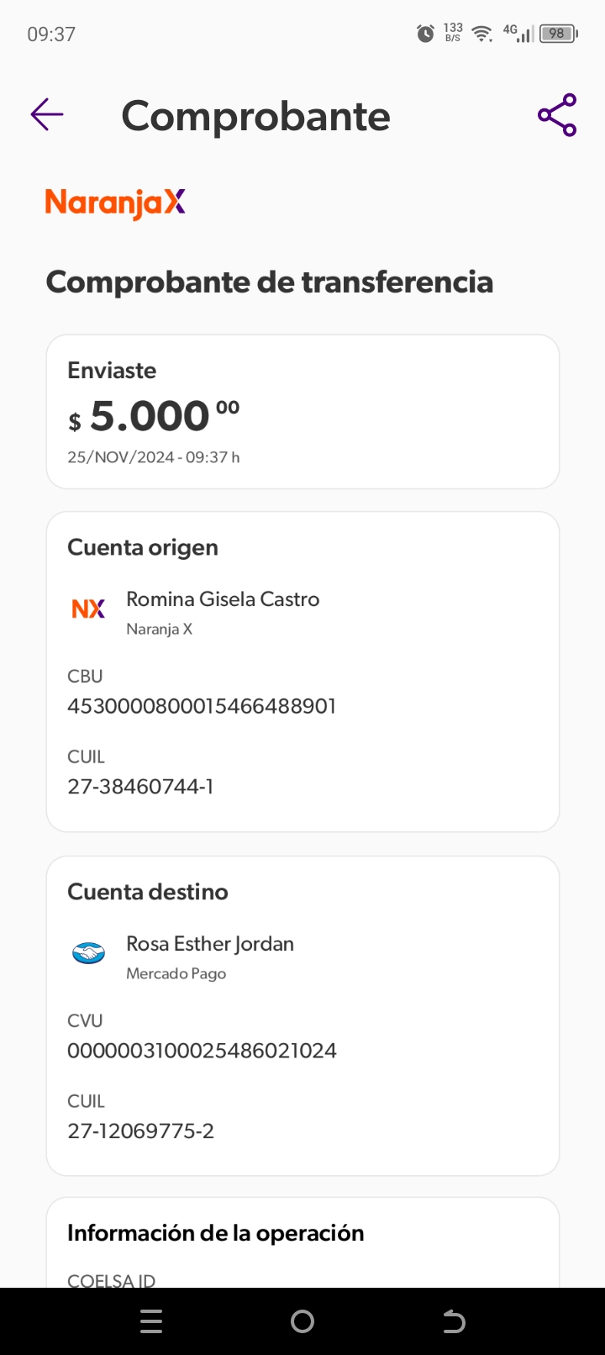605x1355 pixels.
Task: Tap the NX origin account icon
Action: point(88,609)
